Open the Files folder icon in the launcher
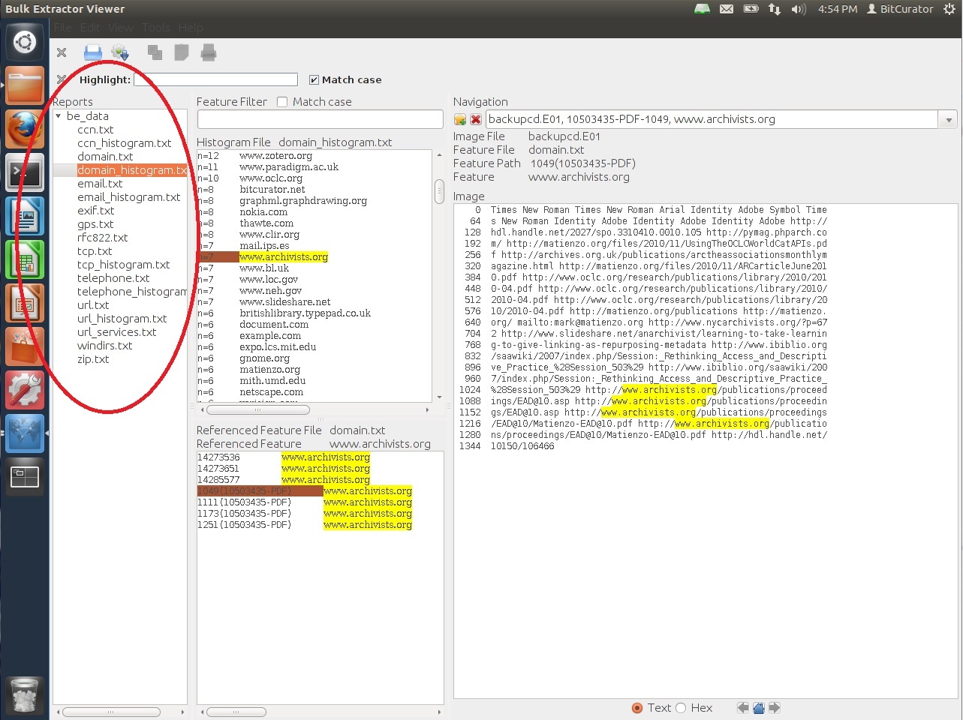The width and height of the screenshot is (963, 720). 25,86
